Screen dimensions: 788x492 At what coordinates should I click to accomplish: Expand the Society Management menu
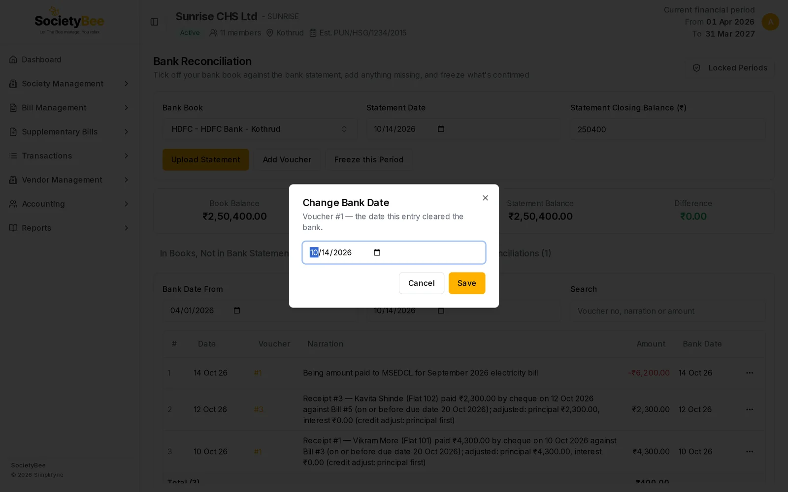click(x=69, y=84)
